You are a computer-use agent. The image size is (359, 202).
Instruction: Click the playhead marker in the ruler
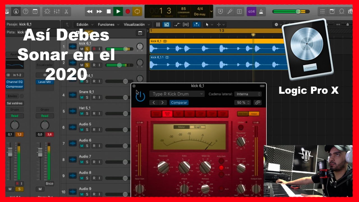[253, 35]
